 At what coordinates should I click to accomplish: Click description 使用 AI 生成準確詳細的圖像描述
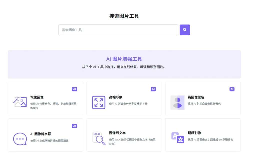(49, 141)
